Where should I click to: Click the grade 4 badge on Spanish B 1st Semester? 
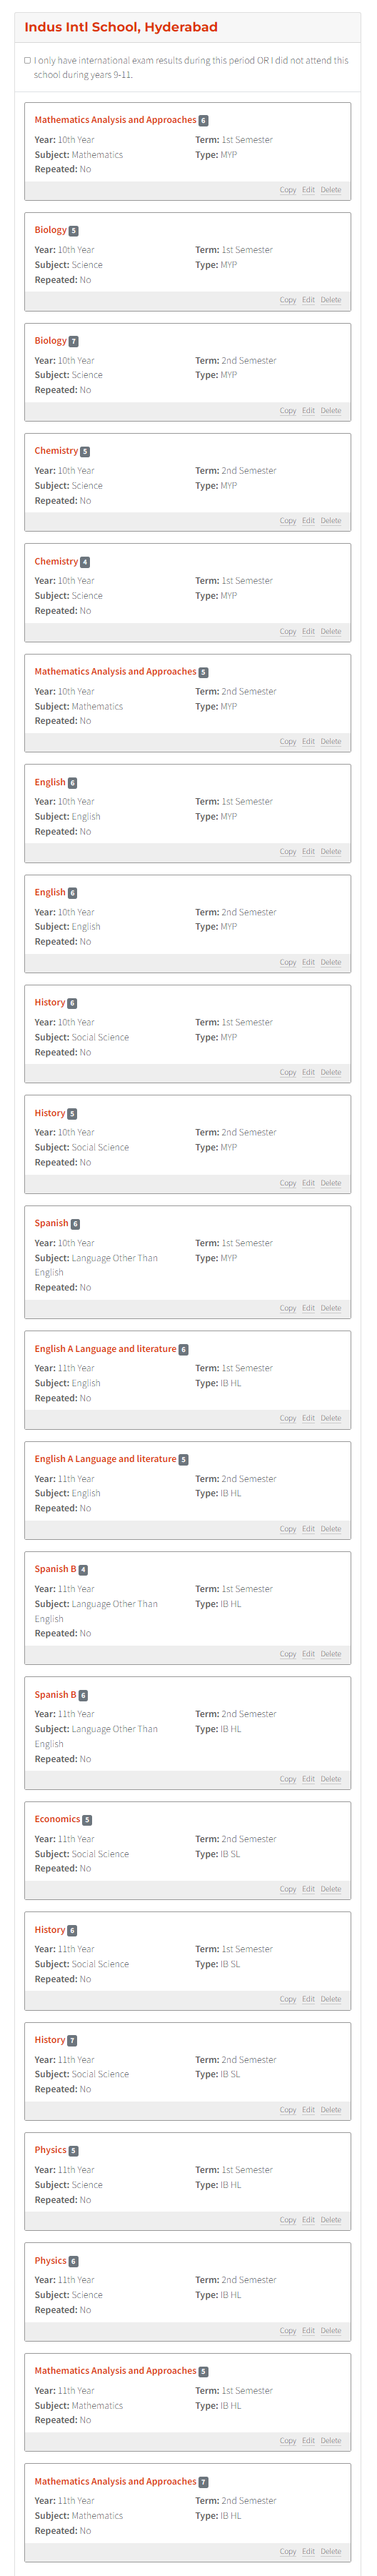coord(83,1570)
